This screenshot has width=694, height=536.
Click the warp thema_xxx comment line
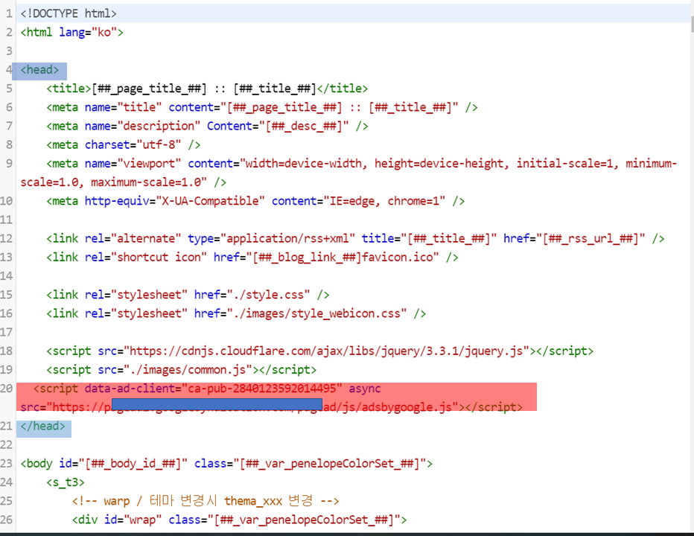(206, 501)
